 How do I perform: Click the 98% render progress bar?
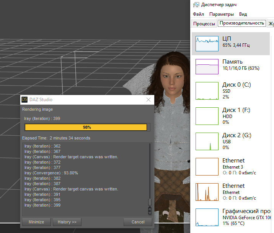(x=86, y=127)
